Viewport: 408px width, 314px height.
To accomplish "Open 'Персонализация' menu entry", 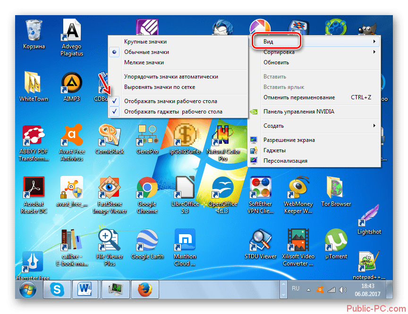I will (314, 161).
